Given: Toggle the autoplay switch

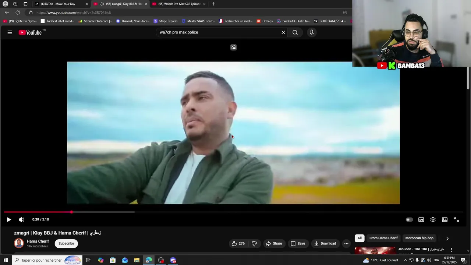Looking at the screenshot, I should tap(409, 219).
